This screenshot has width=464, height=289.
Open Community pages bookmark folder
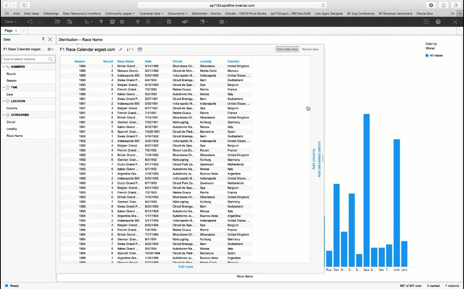coord(120,14)
